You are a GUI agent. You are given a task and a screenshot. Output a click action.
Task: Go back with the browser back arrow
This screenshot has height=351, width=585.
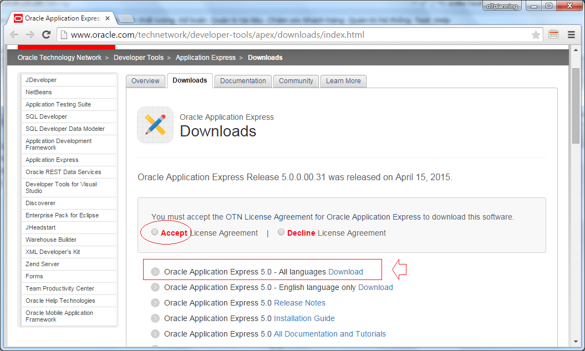coord(14,35)
